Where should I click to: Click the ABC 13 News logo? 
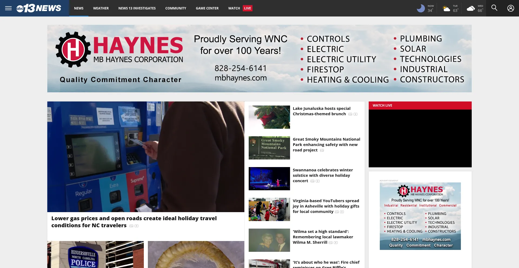(39, 8)
